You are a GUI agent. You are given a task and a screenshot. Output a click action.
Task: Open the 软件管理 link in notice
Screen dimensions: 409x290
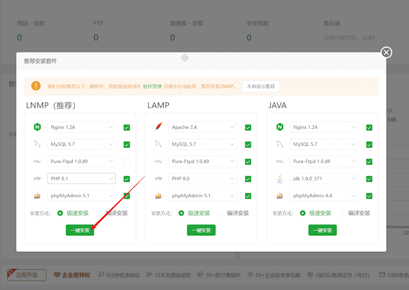pyautogui.click(x=153, y=87)
